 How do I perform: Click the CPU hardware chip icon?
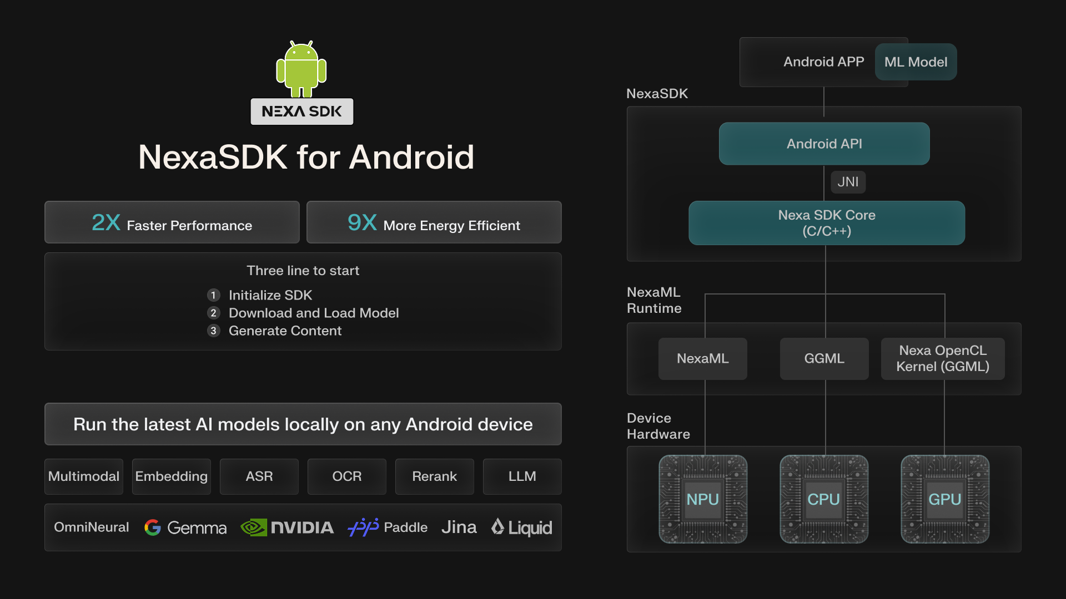pos(824,499)
